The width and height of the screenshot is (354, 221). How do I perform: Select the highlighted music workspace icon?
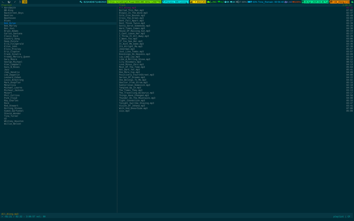[x=25, y=2]
